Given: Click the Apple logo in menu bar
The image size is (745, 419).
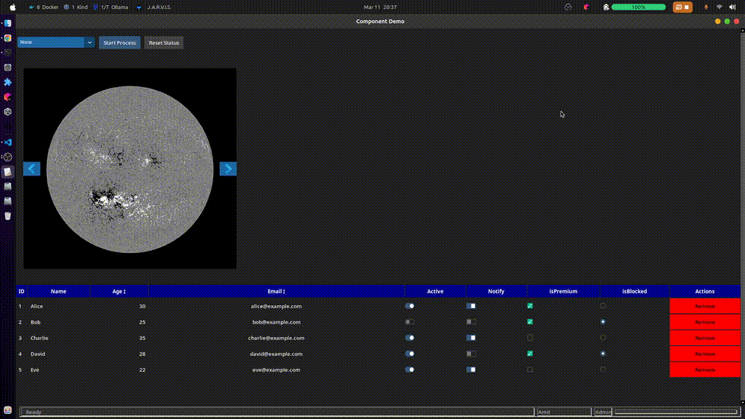Looking at the screenshot, I should [13, 7].
